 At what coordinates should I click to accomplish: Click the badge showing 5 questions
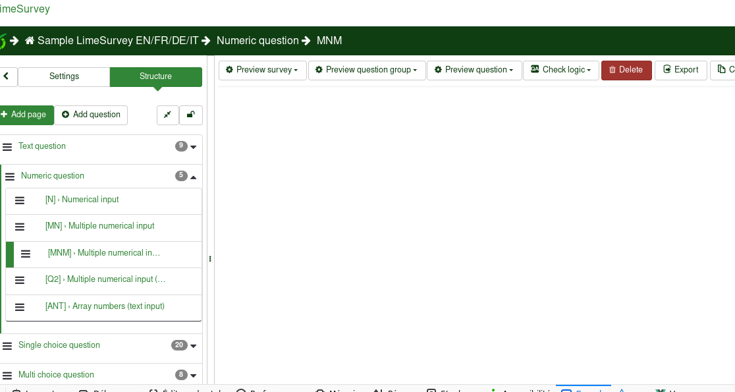[x=181, y=175]
